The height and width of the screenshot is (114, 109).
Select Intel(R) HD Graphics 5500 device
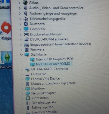click(x=55, y=59)
